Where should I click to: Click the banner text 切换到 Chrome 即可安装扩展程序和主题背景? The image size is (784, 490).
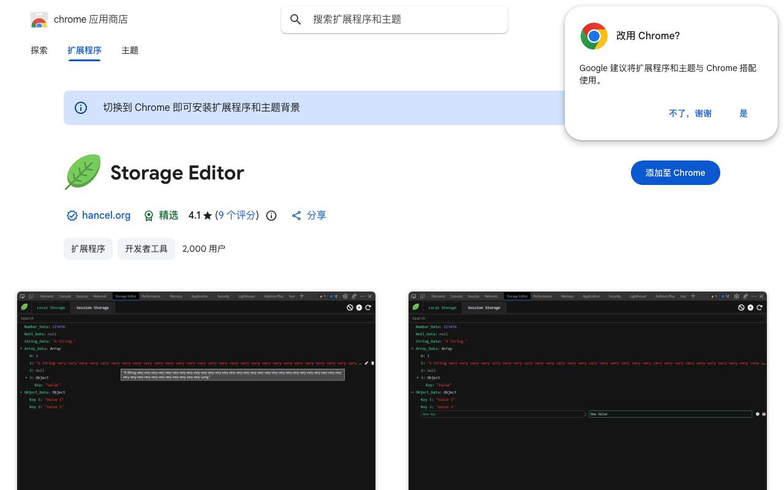[x=202, y=108]
